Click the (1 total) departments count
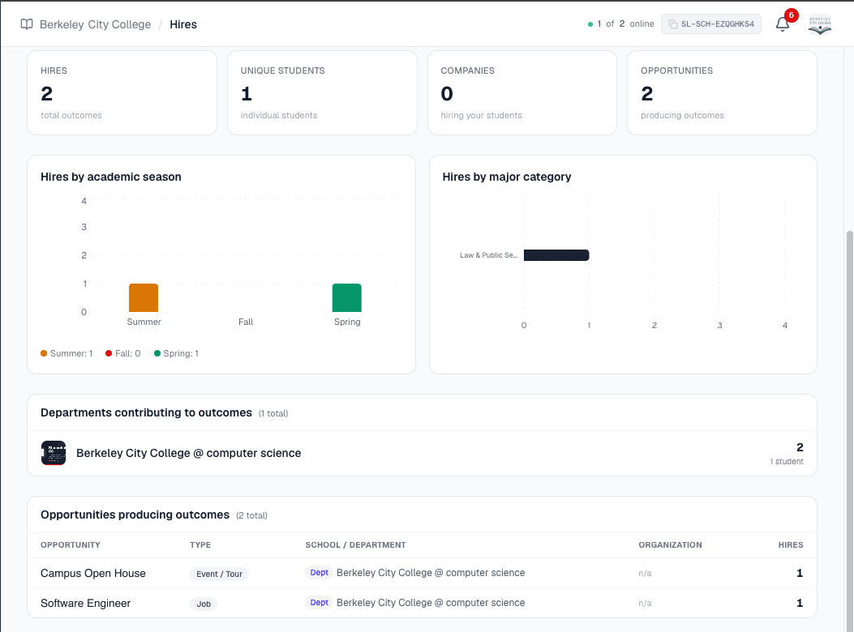The height and width of the screenshot is (632, 854). 273,413
